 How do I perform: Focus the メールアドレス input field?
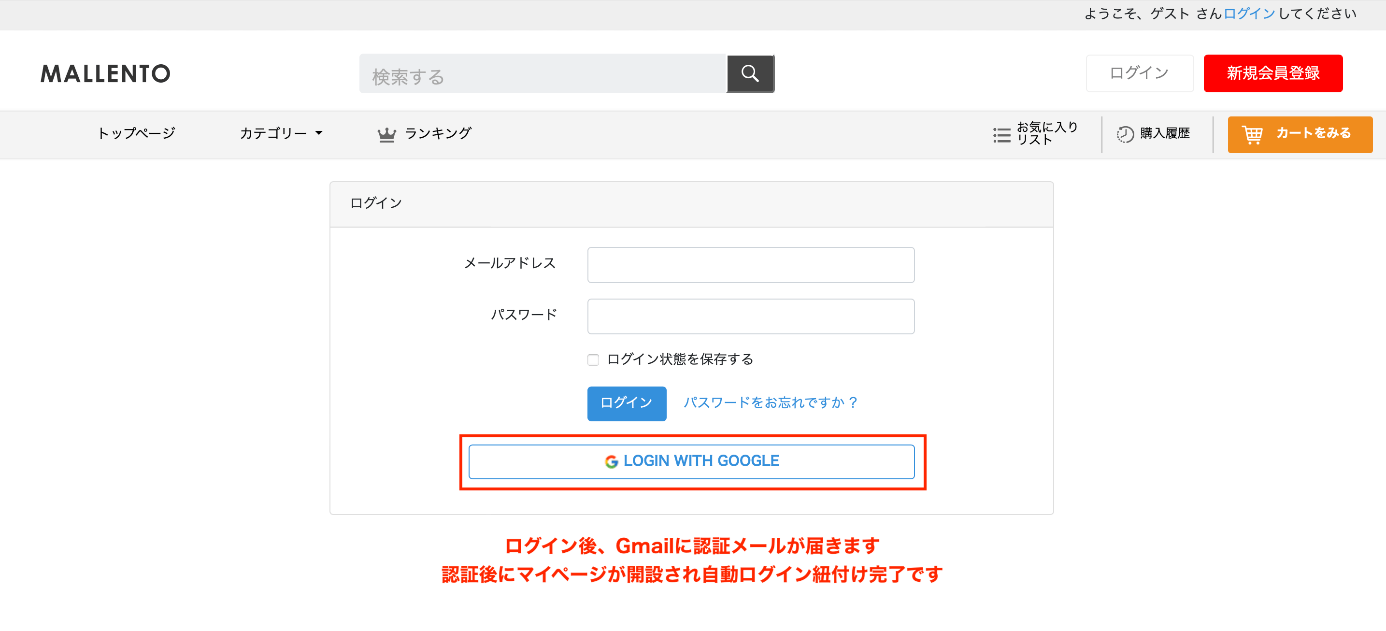click(x=751, y=265)
